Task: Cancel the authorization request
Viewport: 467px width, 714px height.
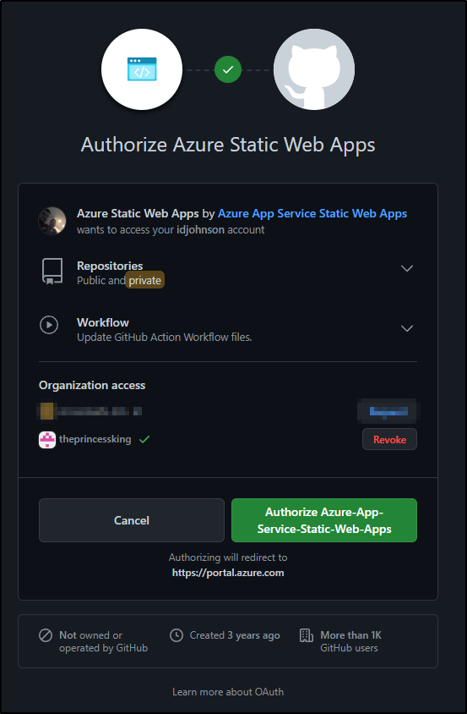Action: (x=132, y=520)
